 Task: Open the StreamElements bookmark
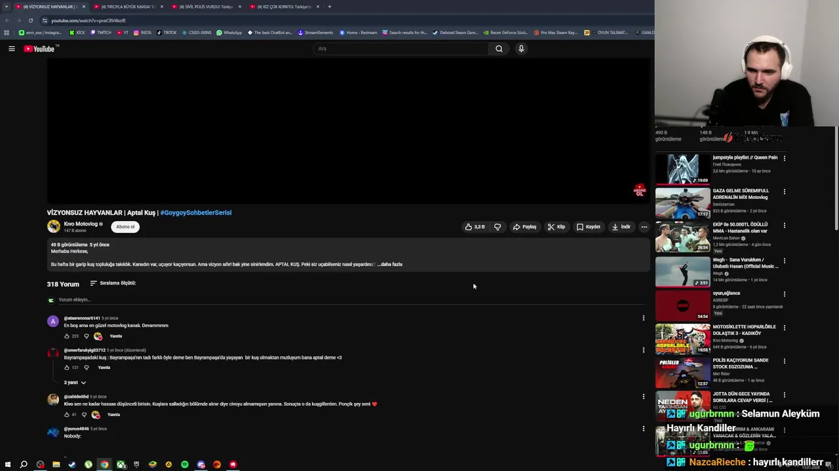click(x=315, y=33)
